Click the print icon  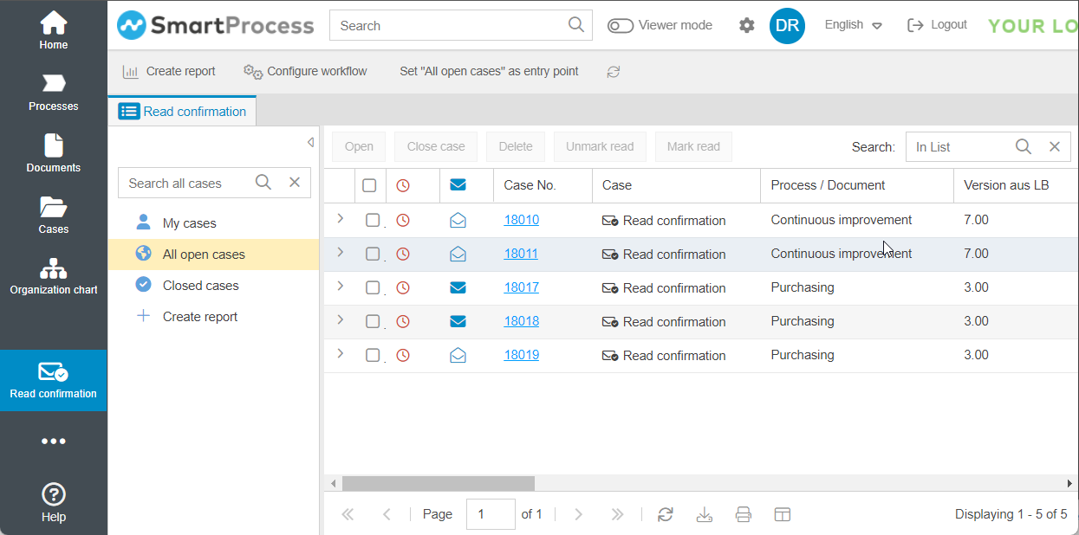[x=743, y=514]
